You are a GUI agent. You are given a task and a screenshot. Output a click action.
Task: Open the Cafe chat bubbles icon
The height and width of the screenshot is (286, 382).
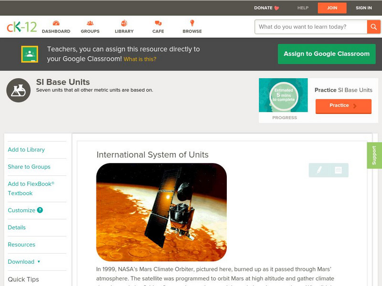tap(158, 23)
